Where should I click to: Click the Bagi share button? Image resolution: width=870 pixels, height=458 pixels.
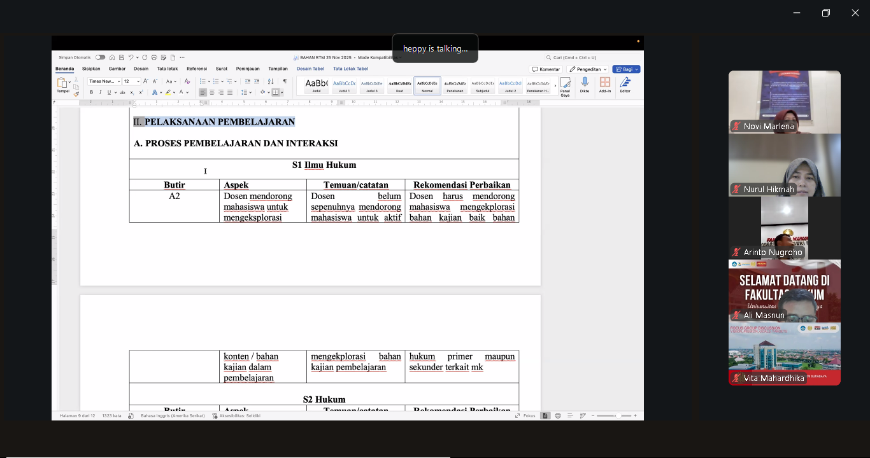tap(626, 69)
